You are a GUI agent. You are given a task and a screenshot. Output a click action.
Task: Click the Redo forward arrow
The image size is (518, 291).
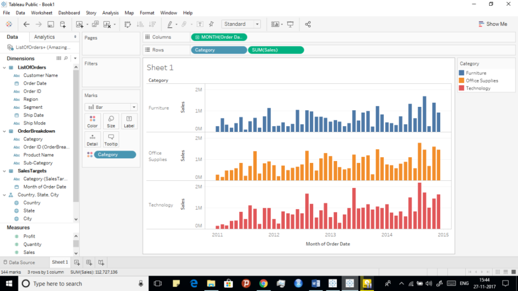[x=39, y=24]
